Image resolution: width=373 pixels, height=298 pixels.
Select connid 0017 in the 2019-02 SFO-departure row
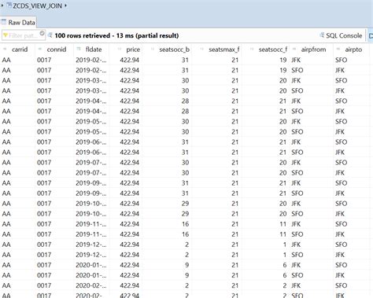pyautogui.click(x=44, y=70)
